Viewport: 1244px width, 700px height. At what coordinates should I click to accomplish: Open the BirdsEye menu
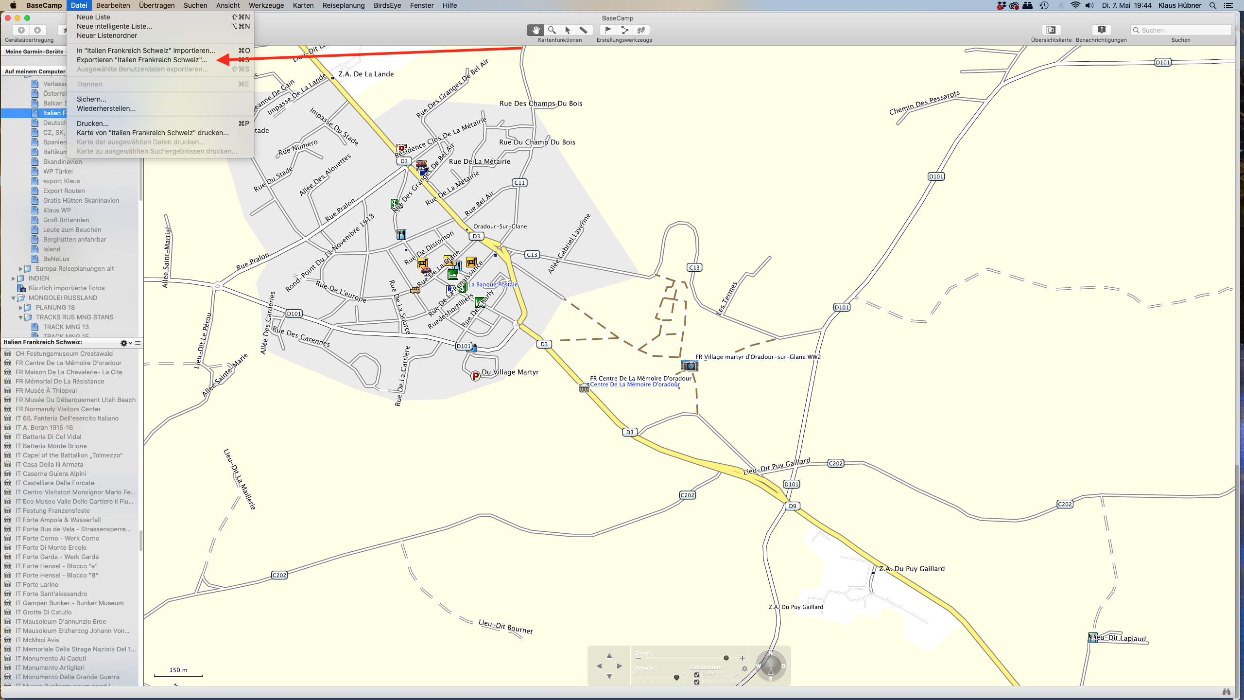(x=387, y=5)
